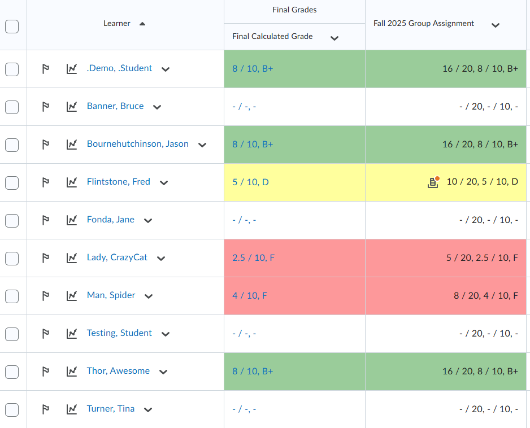The height and width of the screenshot is (428, 530).
Task: Expand actions menu for Bournehutchinson, Jason
Action: pyautogui.click(x=202, y=145)
